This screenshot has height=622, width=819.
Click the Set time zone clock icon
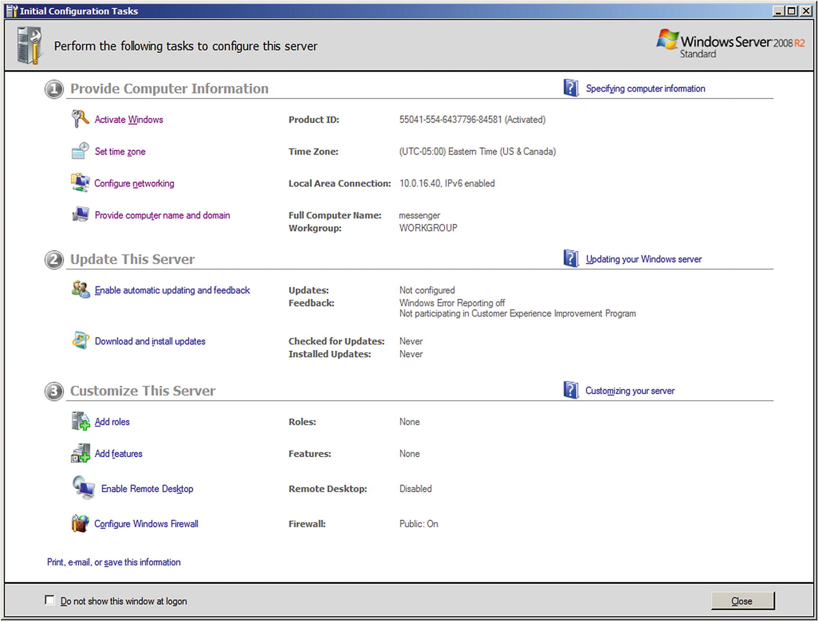[80, 151]
